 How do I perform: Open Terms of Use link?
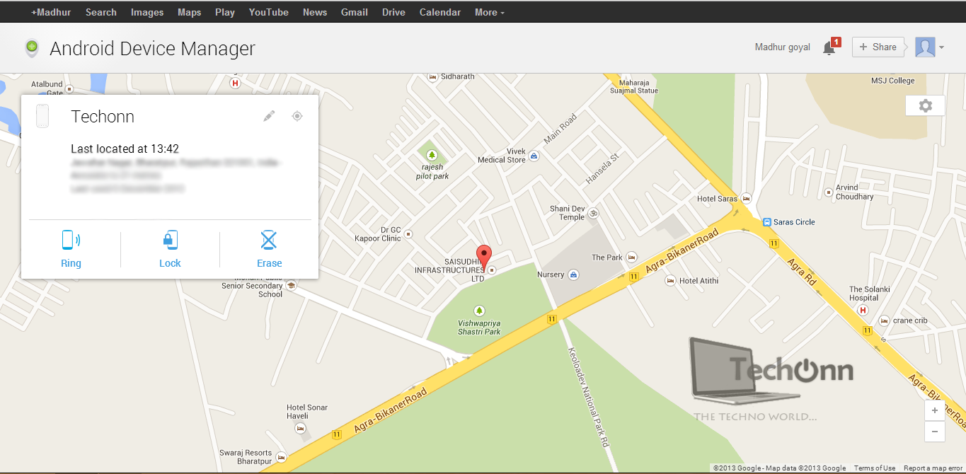875,468
